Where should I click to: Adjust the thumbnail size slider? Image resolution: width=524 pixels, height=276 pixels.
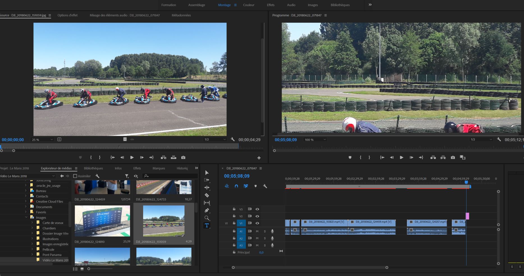(x=89, y=269)
